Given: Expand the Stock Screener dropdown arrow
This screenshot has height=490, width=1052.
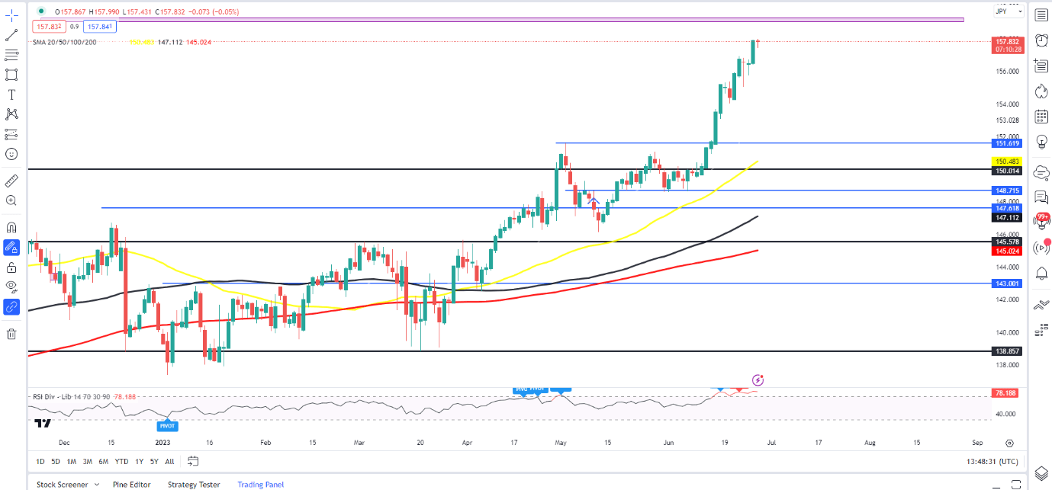Looking at the screenshot, I should coord(97,485).
